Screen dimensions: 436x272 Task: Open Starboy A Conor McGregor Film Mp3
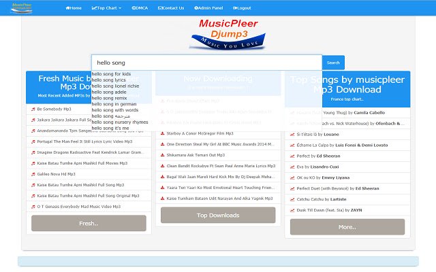point(200,133)
